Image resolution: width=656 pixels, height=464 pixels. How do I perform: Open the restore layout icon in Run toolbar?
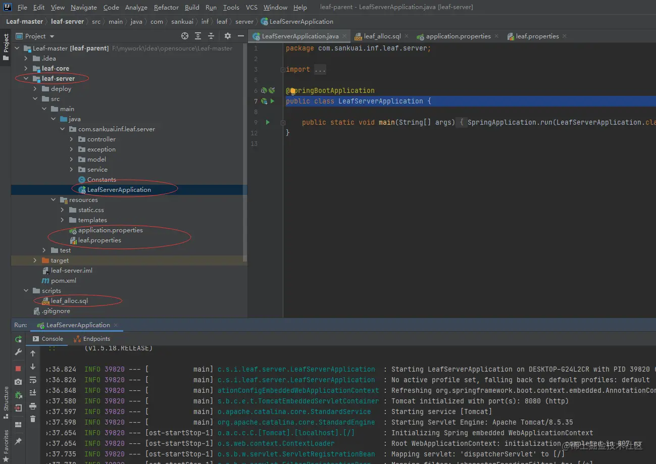18,425
